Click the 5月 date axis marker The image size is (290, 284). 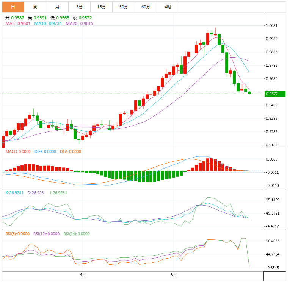(x=174, y=274)
